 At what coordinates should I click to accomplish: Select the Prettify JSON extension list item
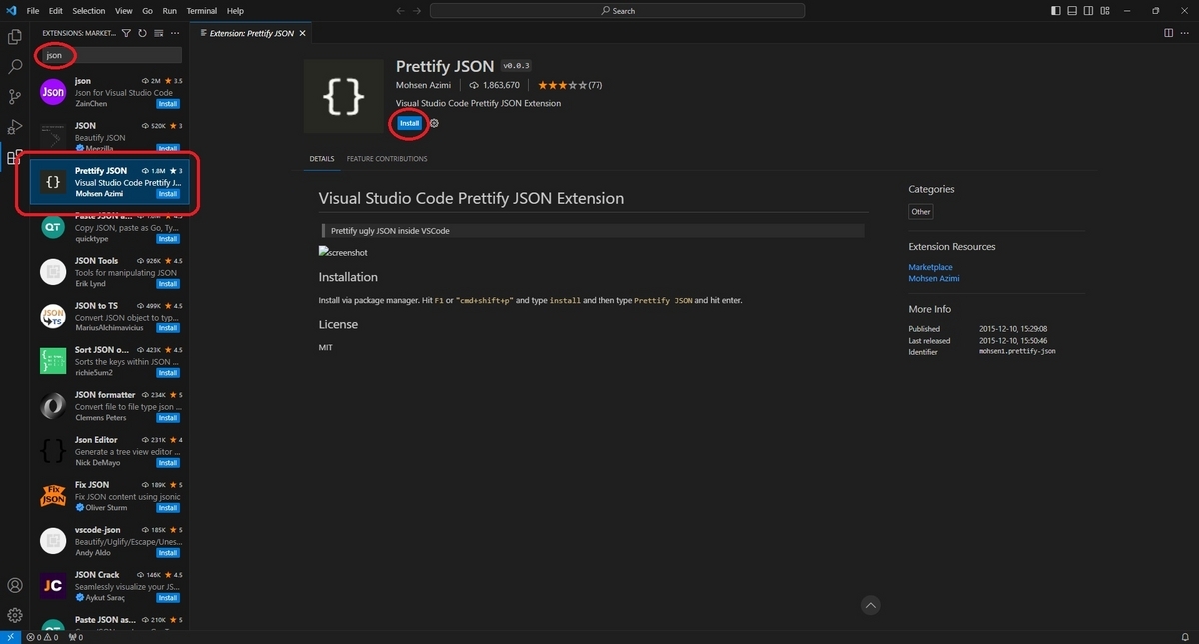coord(110,182)
